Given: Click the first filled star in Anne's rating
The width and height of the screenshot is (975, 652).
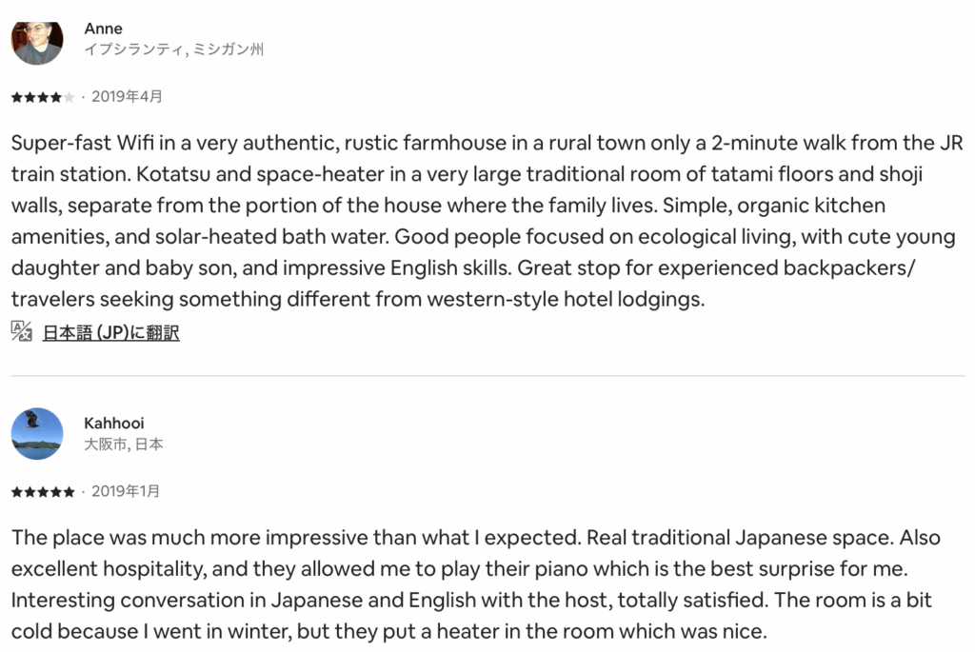Looking at the screenshot, I should [16, 97].
